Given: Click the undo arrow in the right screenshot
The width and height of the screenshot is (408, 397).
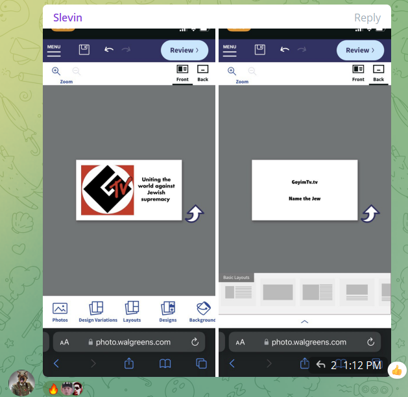Looking at the screenshot, I should click(x=285, y=49).
